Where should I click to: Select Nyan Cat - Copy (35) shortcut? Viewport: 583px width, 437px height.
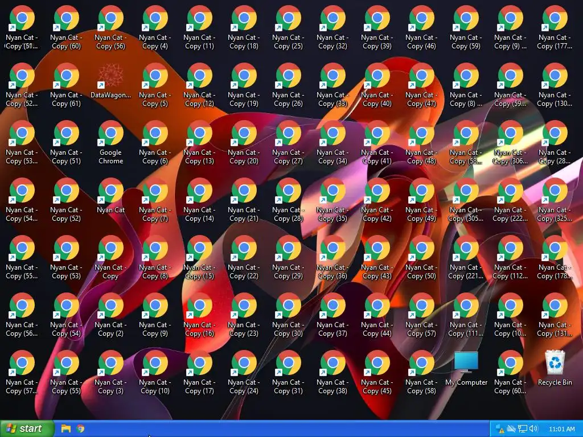coord(332,200)
